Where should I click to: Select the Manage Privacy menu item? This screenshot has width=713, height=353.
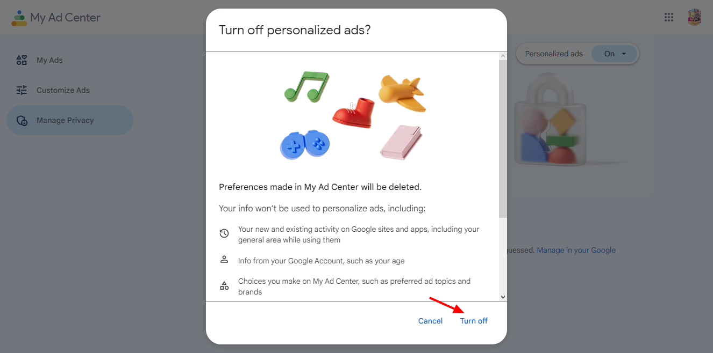click(65, 120)
